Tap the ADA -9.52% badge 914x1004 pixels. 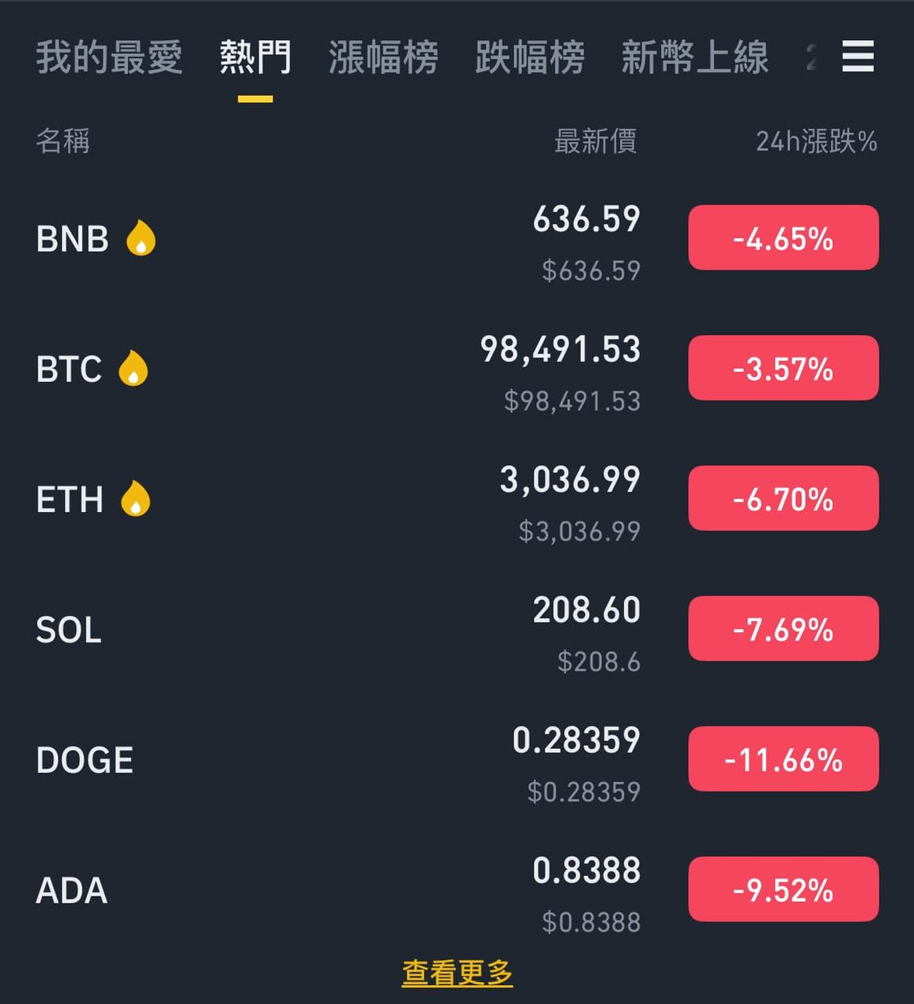pos(783,889)
